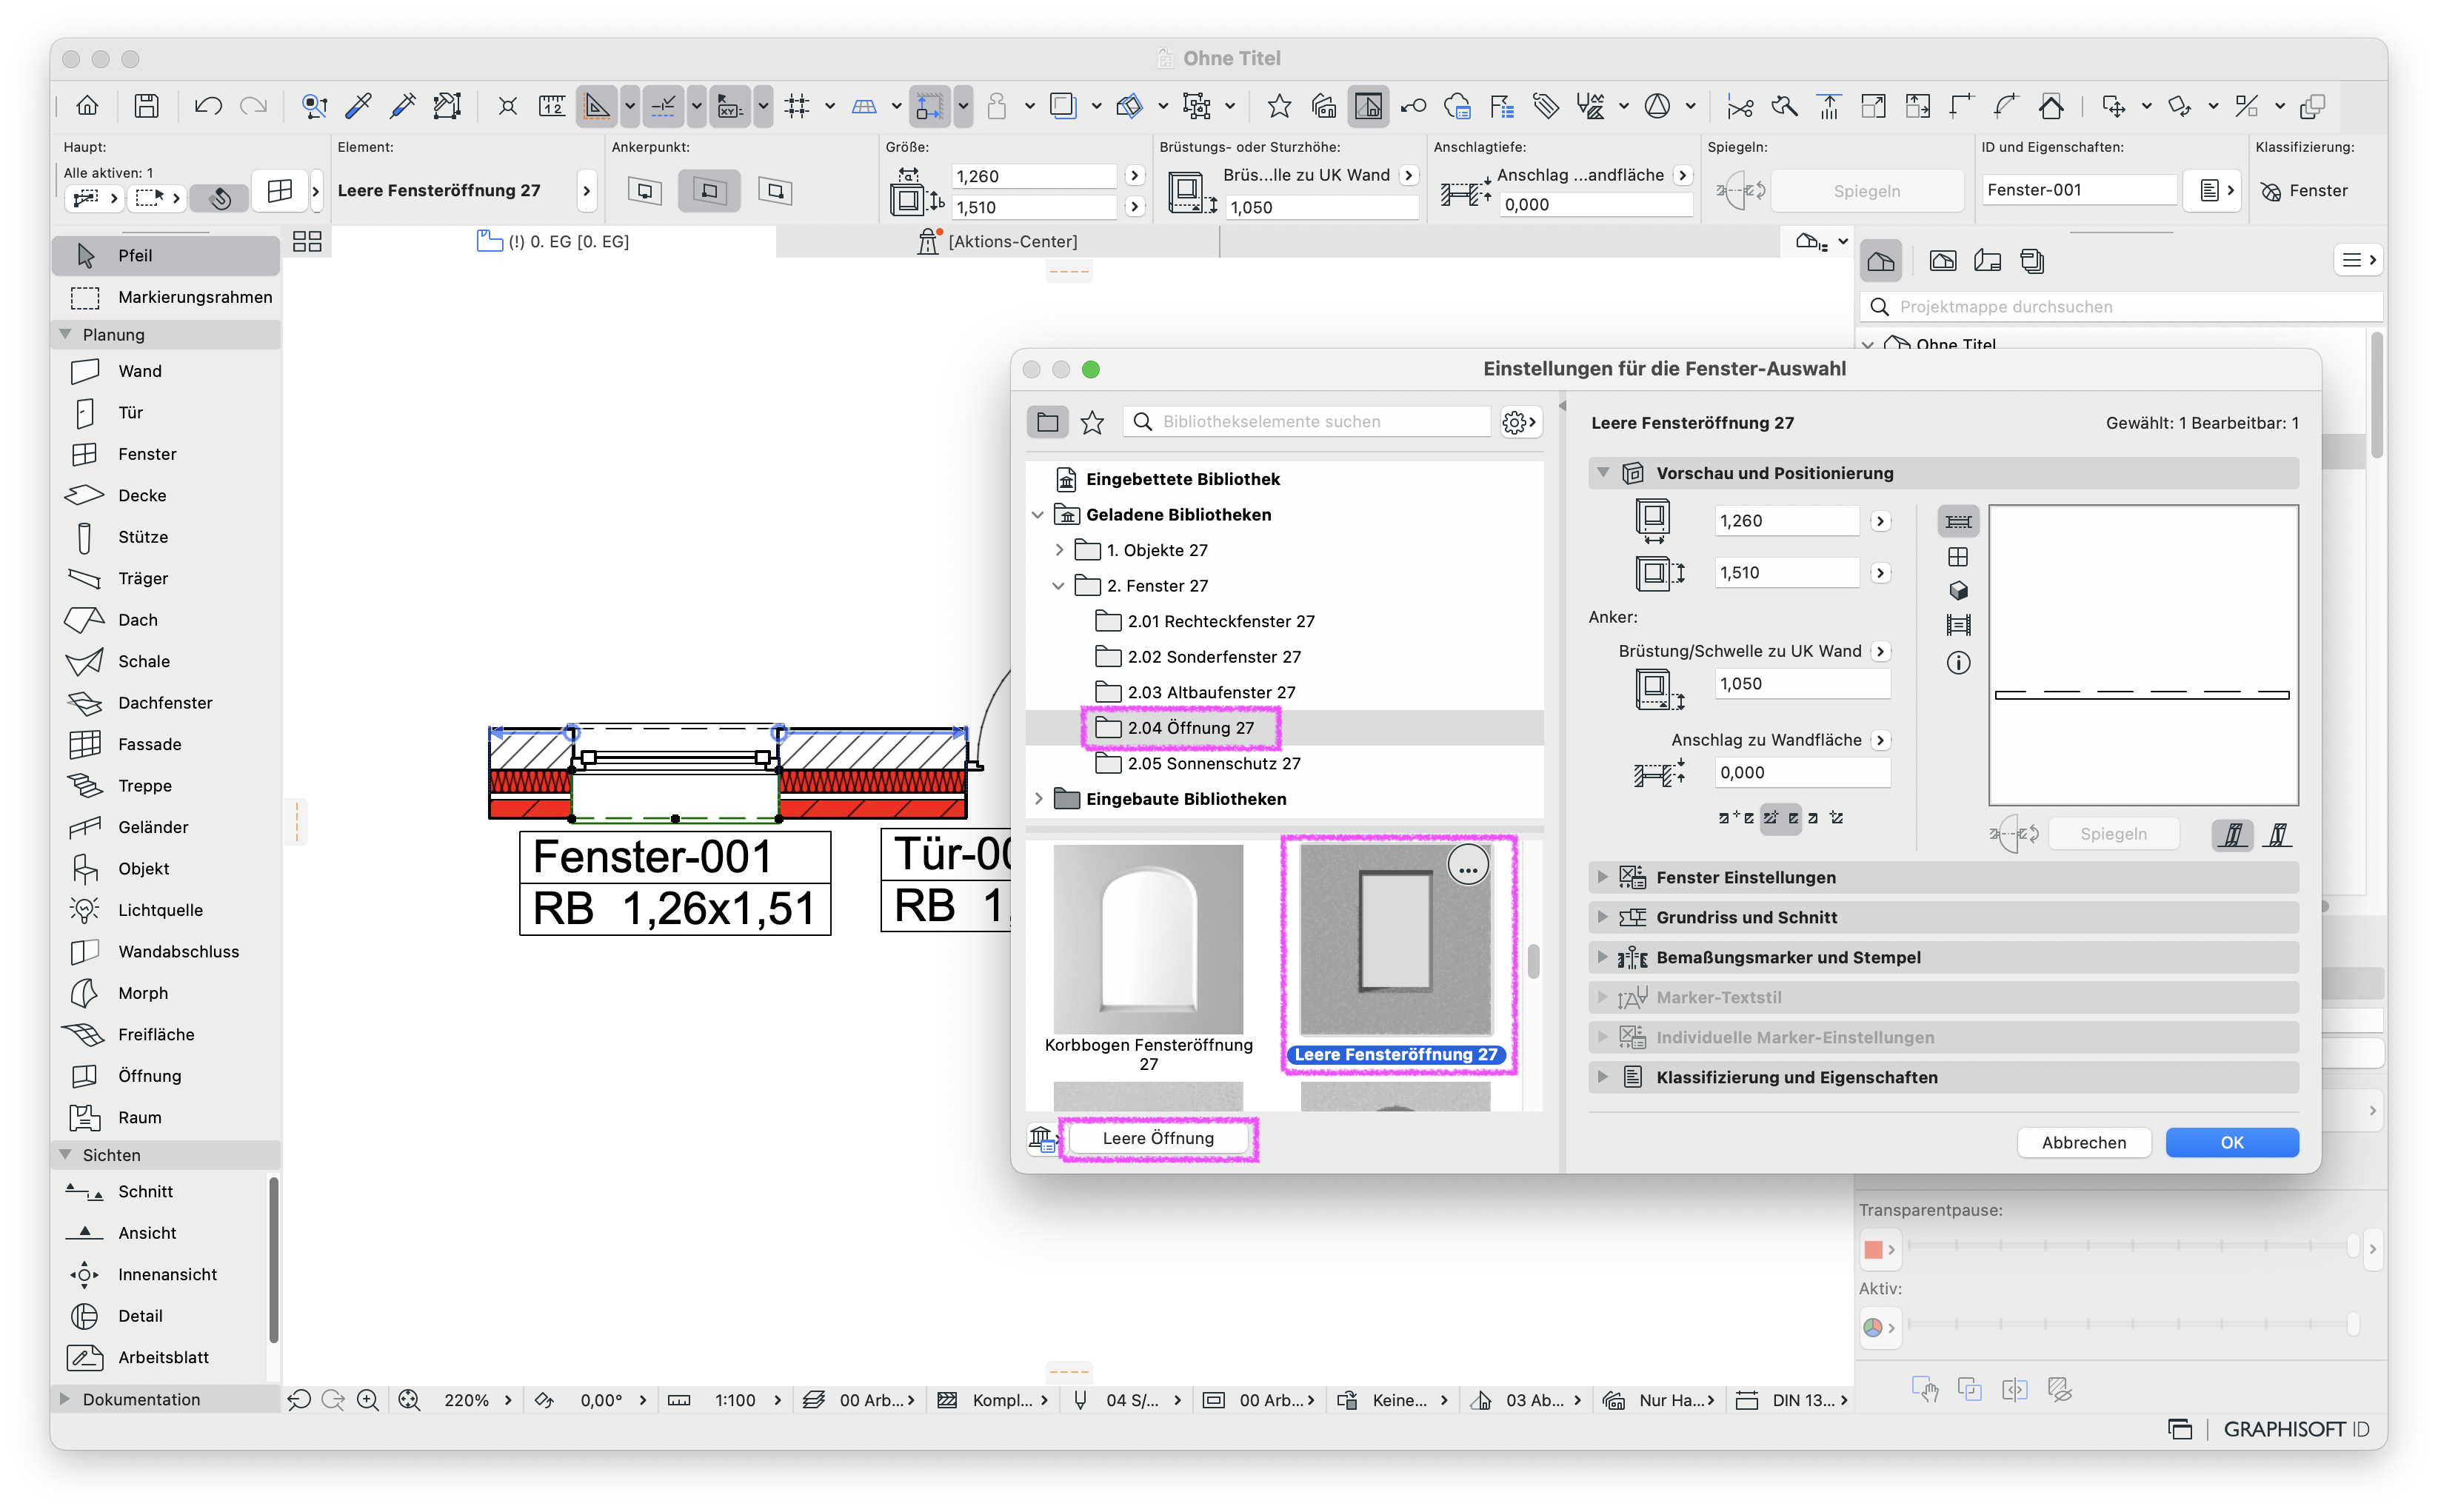
Task: Collapse the 2. Fenster 27 folder
Action: point(1059,586)
